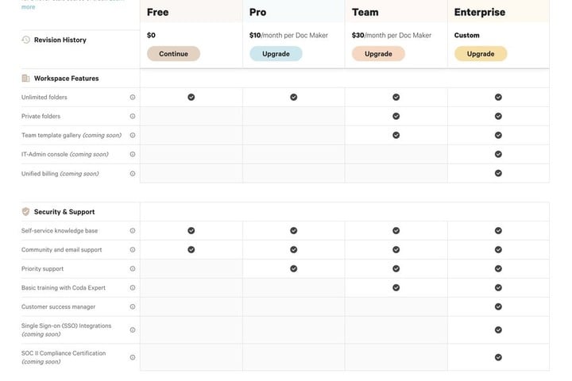
Task: Click info icon for SOC II Compliance
Action: [x=133, y=357]
